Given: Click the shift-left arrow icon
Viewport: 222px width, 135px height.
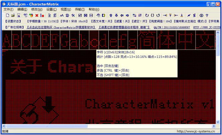Looking at the screenshot, I should (122, 15).
